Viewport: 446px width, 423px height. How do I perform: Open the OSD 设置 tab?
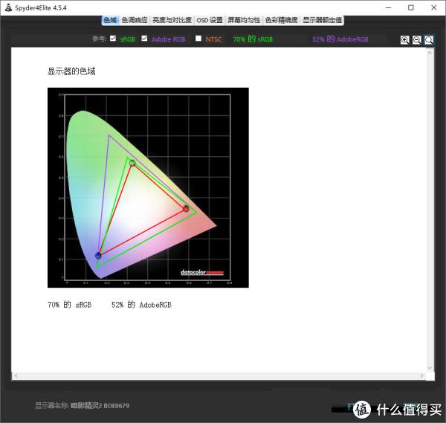(x=210, y=20)
